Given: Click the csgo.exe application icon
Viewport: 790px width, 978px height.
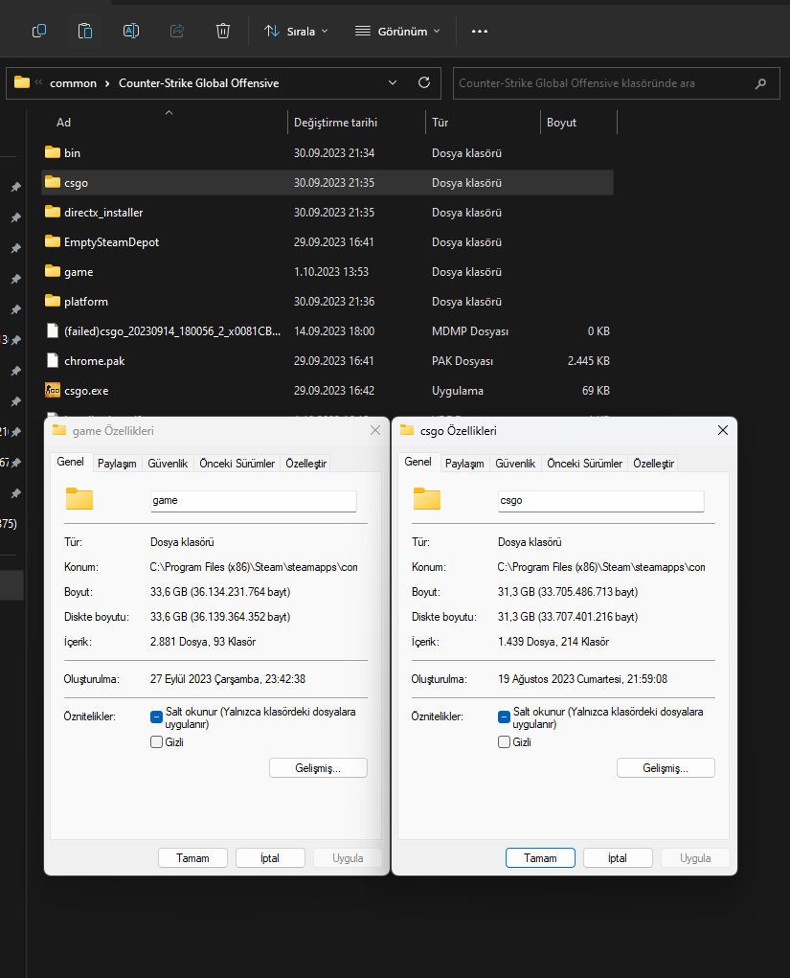Looking at the screenshot, I should (53, 391).
